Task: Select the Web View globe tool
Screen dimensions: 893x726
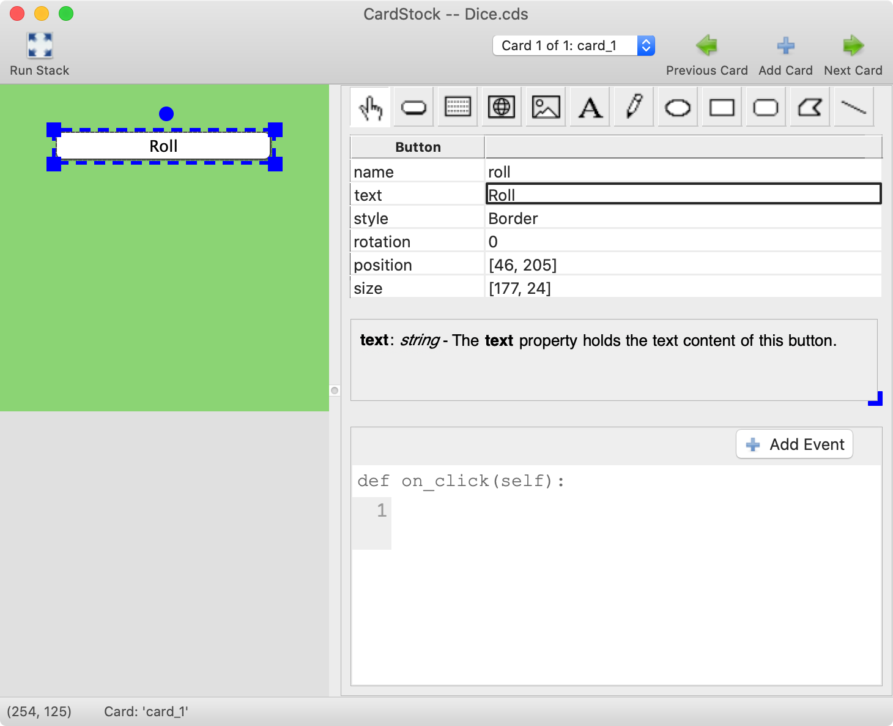Action: coord(502,108)
